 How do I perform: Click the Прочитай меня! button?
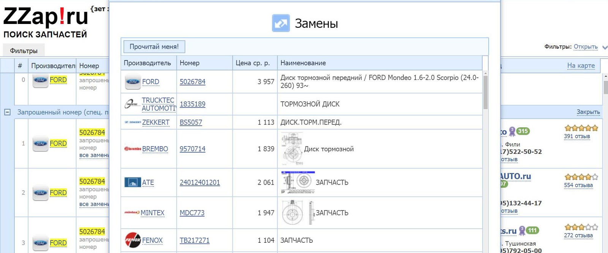click(x=154, y=46)
